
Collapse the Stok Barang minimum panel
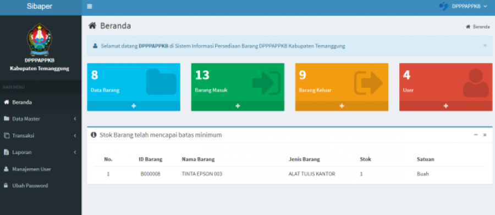[476, 135]
